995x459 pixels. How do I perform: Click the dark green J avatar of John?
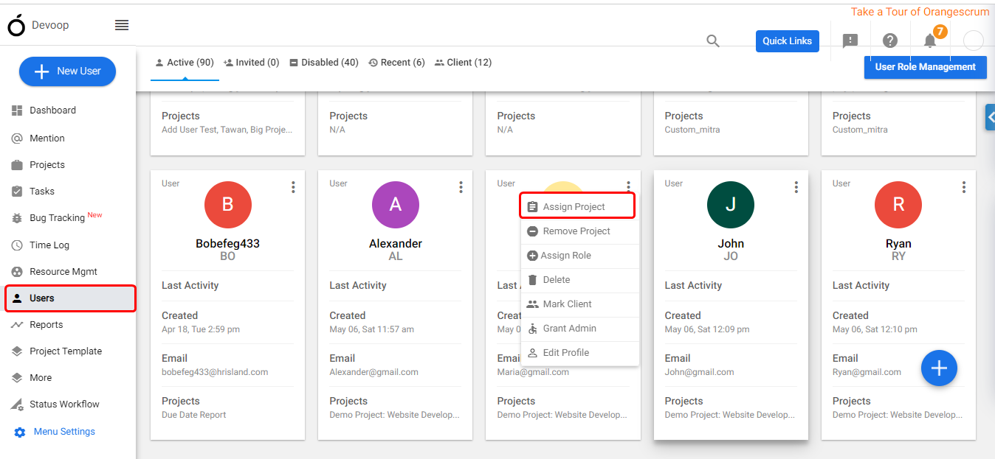click(x=731, y=205)
